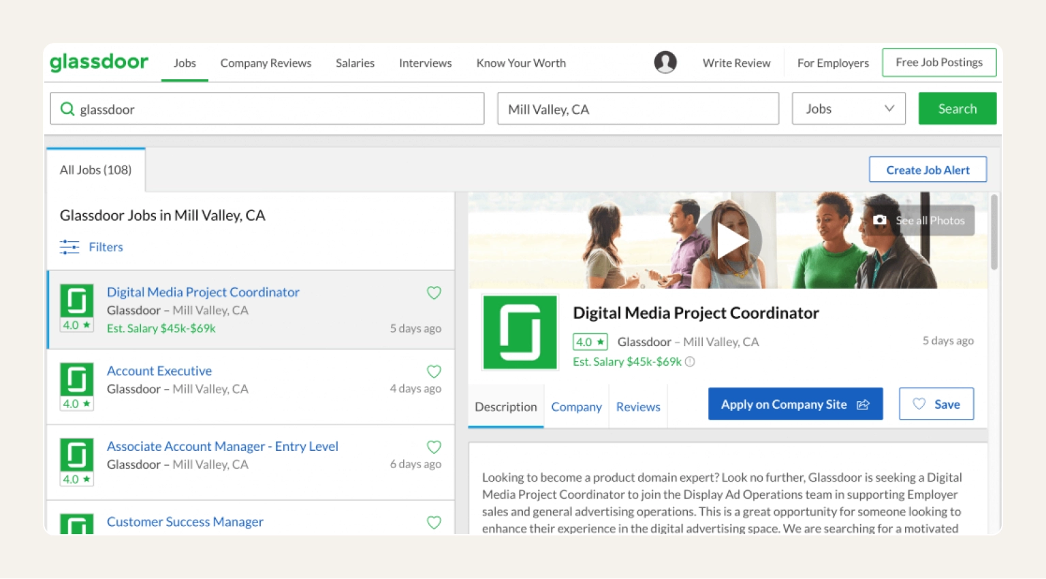The height and width of the screenshot is (579, 1046).
Task: Play the company video
Action: tap(729, 240)
